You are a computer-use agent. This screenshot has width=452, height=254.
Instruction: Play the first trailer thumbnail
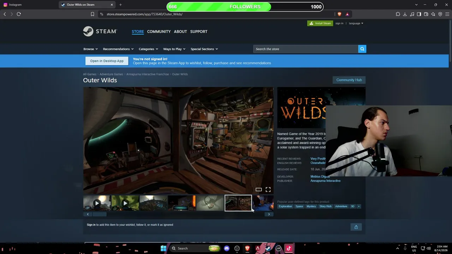point(97,203)
